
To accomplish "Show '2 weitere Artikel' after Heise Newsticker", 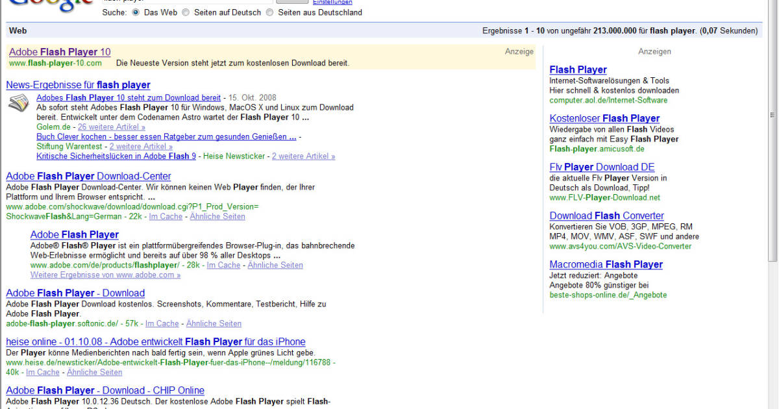I will pos(303,156).
